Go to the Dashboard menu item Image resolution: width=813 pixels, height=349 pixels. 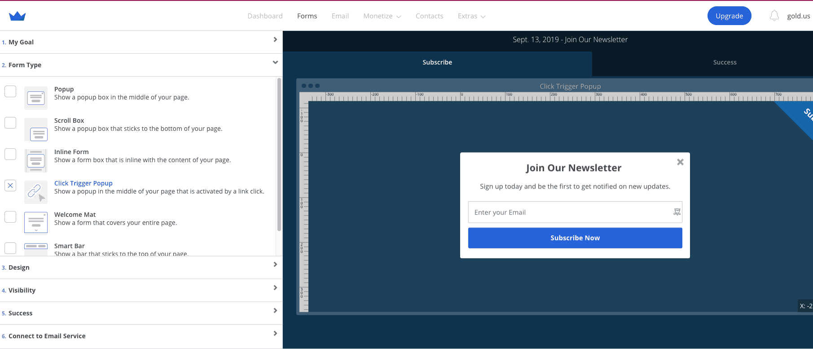tap(265, 16)
